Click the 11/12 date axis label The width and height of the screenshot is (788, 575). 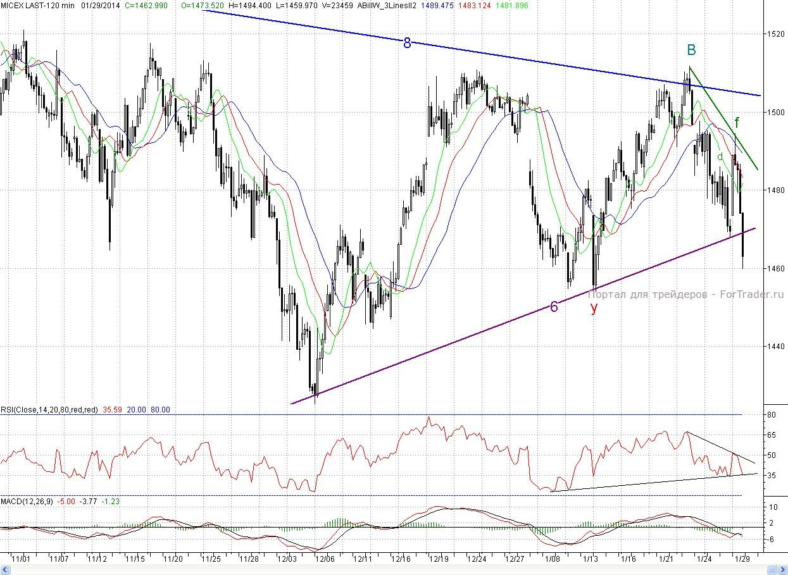coord(97,559)
